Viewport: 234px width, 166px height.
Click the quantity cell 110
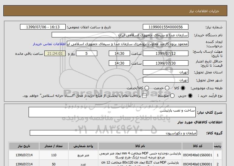tap(54, 155)
